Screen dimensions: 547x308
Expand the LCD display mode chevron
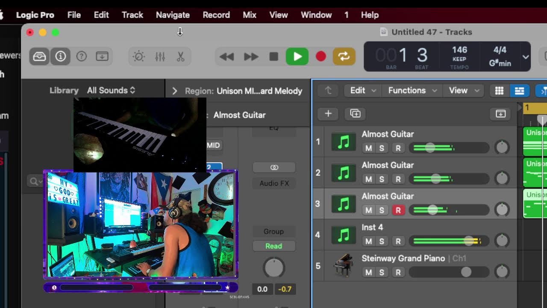tap(525, 56)
